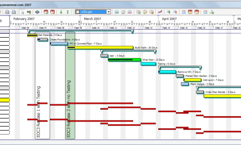Click the EOC3 Release 2 With no Testing marker
Viewport: 241px width, 145px height.
pos(70,85)
